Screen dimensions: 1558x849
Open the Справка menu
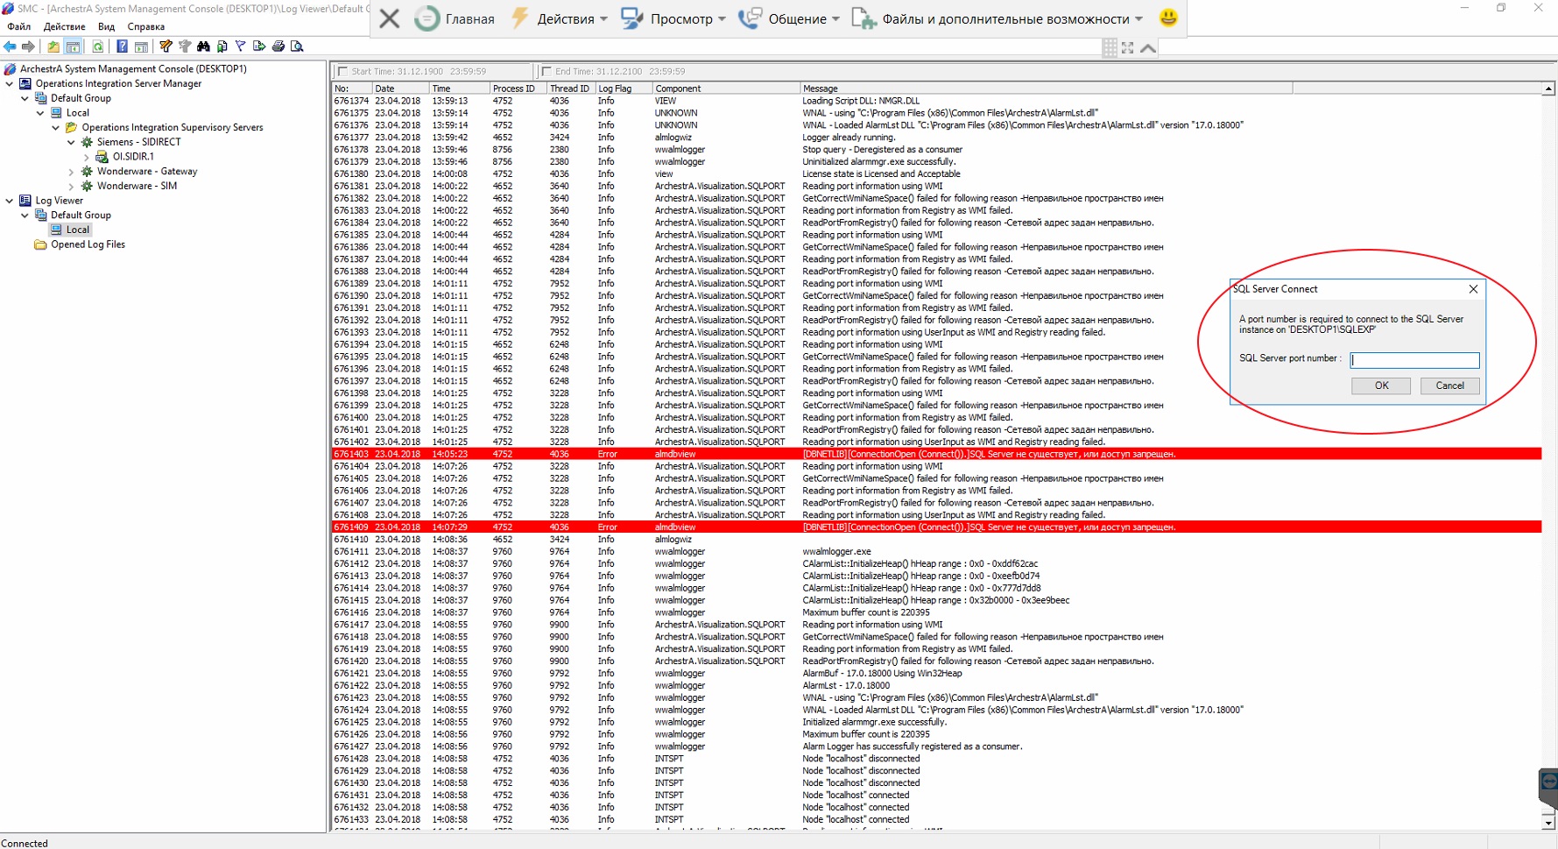pos(145,27)
